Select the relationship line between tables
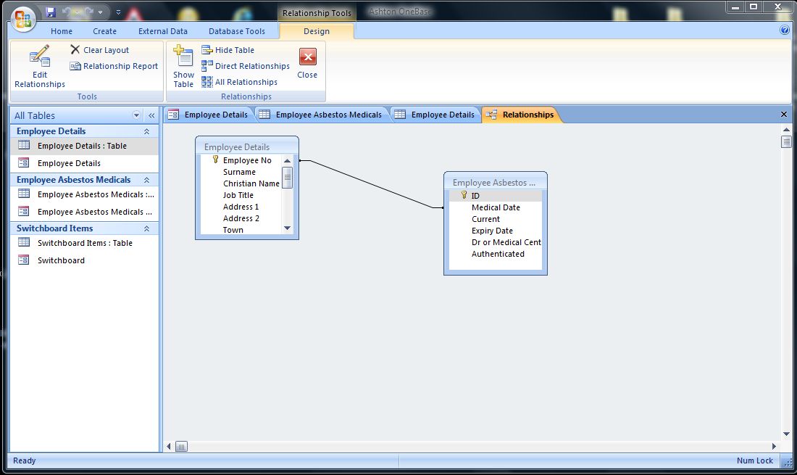This screenshot has width=797, height=475. (371, 184)
